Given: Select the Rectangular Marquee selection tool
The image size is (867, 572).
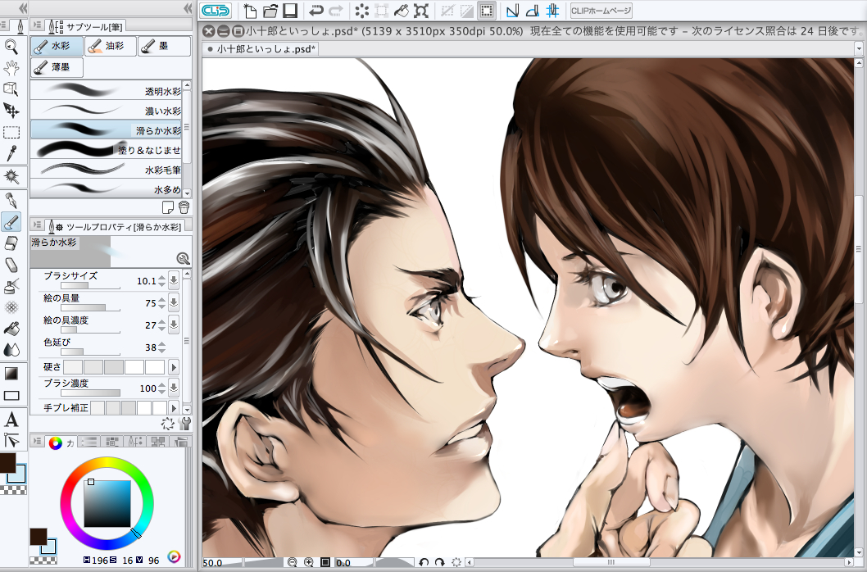Looking at the screenshot, I should pyautogui.click(x=11, y=132).
